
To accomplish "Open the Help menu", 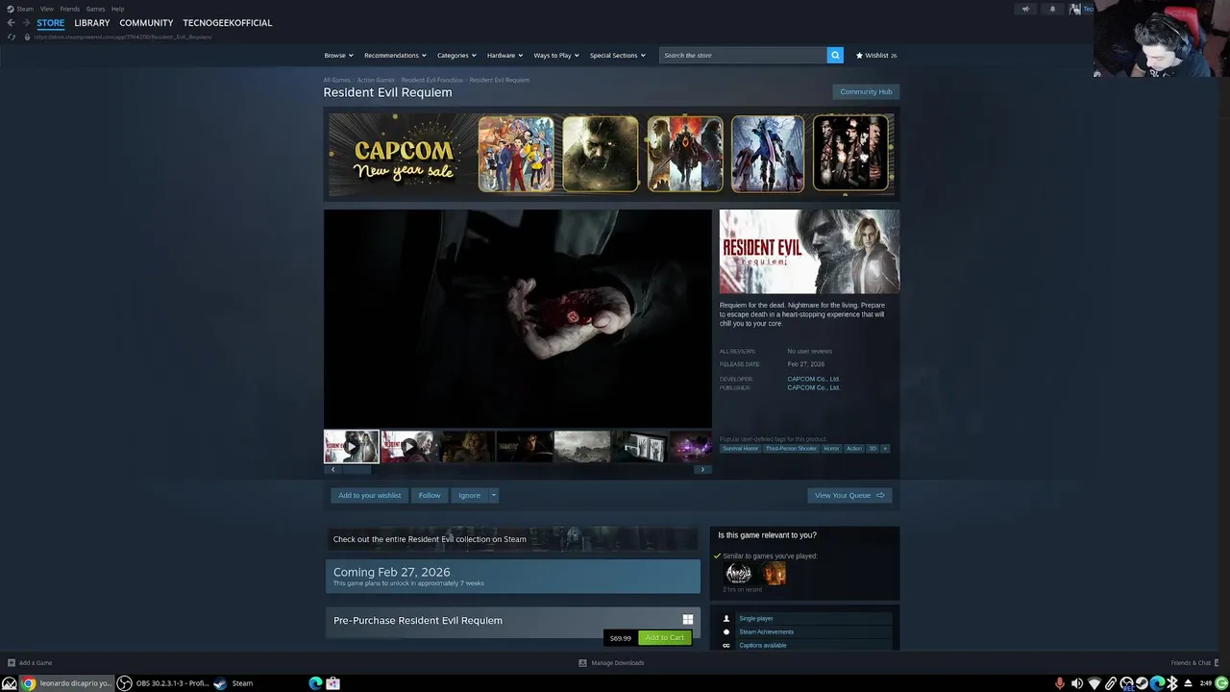I will click(x=117, y=9).
